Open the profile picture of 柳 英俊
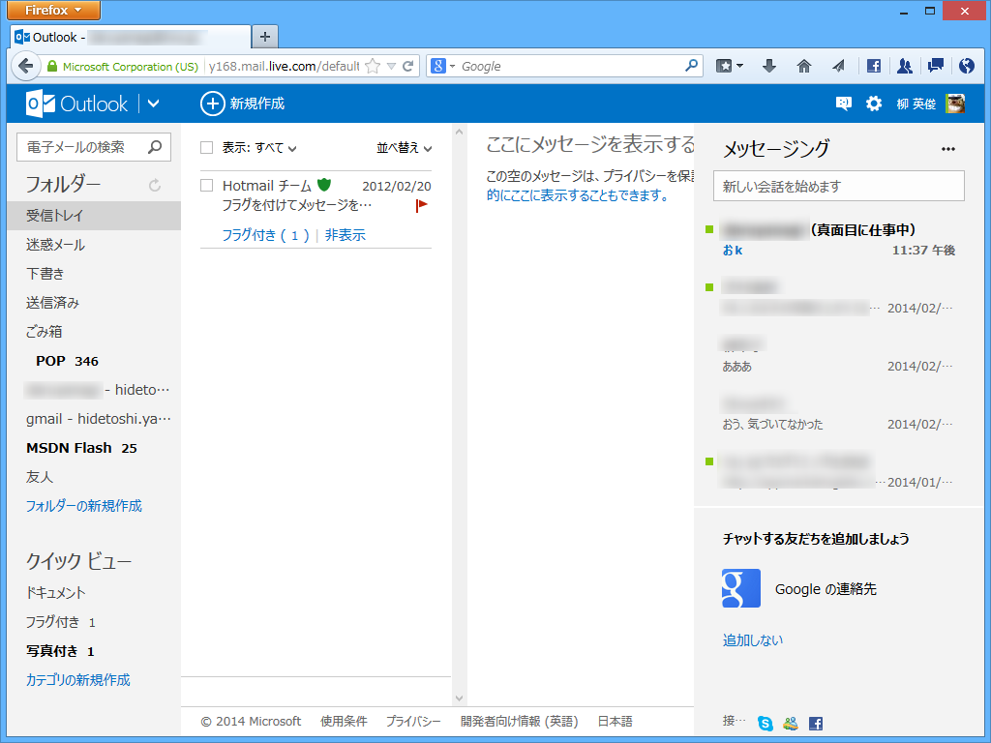The height and width of the screenshot is (743, 991). (955, 104)
